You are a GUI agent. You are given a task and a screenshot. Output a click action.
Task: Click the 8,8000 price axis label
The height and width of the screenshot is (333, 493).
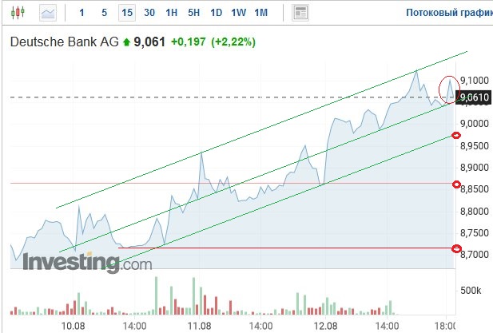click(475, 211)
